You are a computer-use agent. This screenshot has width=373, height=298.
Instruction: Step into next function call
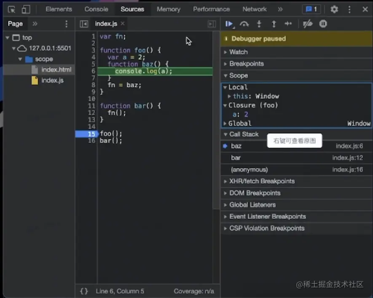pos(259,24)
